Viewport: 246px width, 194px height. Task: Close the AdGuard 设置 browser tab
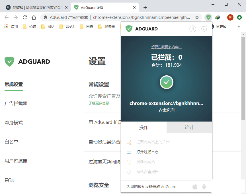[x=134, y=7]
